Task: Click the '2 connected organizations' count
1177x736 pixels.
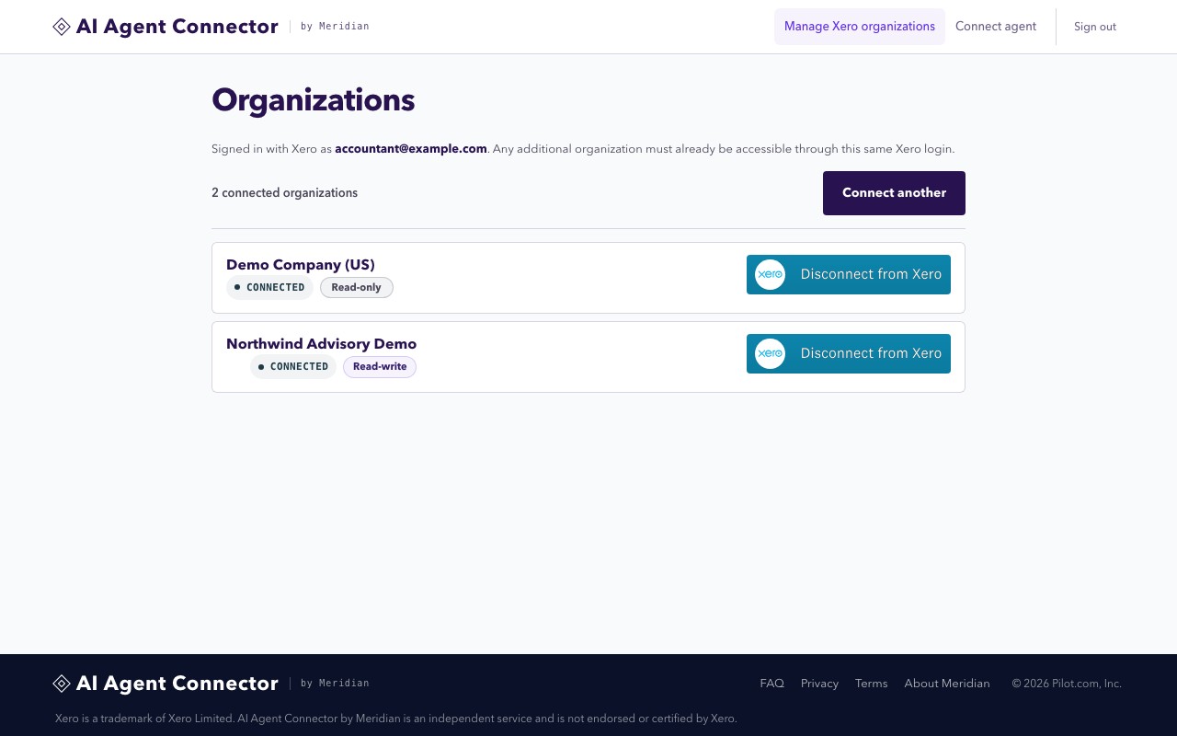Action: click(x=285, y=193)
